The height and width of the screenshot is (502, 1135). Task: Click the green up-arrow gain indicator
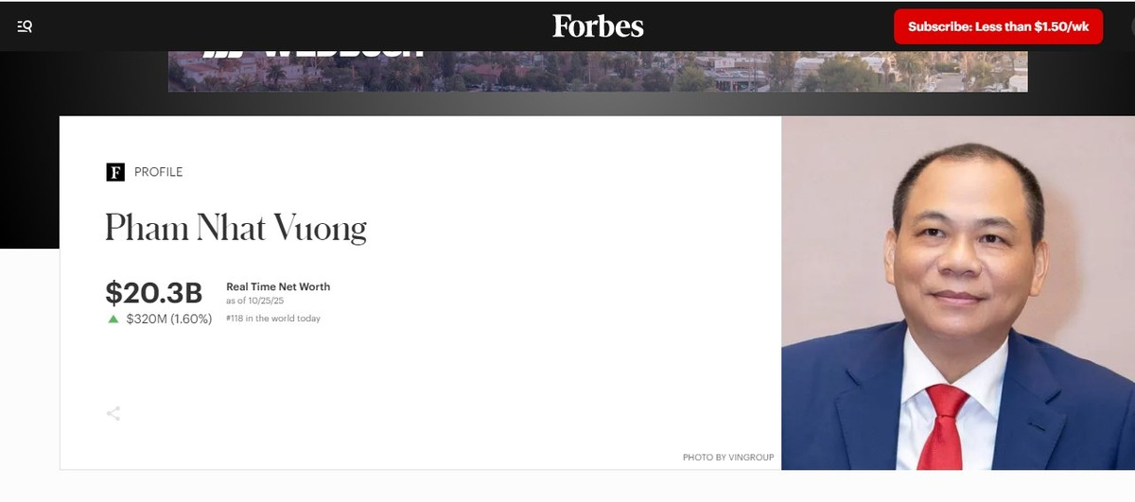[x=113, y=320]
